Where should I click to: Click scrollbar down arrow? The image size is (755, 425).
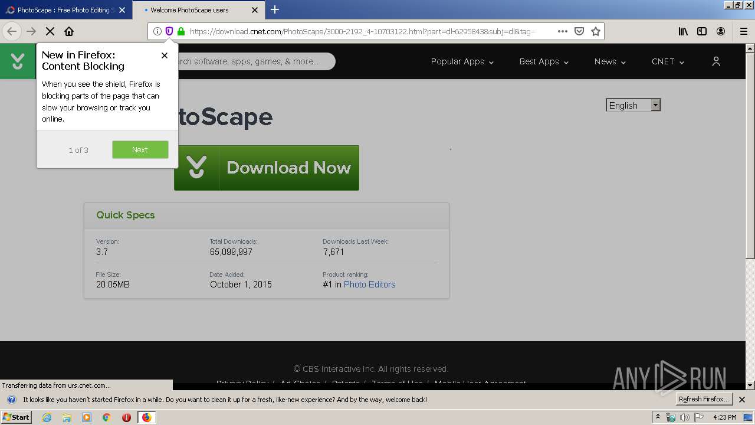pyautogui.click(x=750, y=385)
